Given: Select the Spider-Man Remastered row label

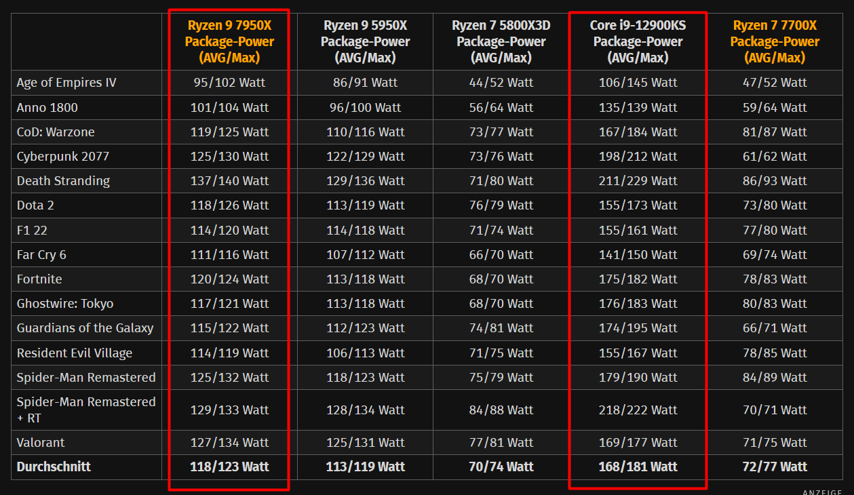Looking at the screenshot, I should coord(86,377).
